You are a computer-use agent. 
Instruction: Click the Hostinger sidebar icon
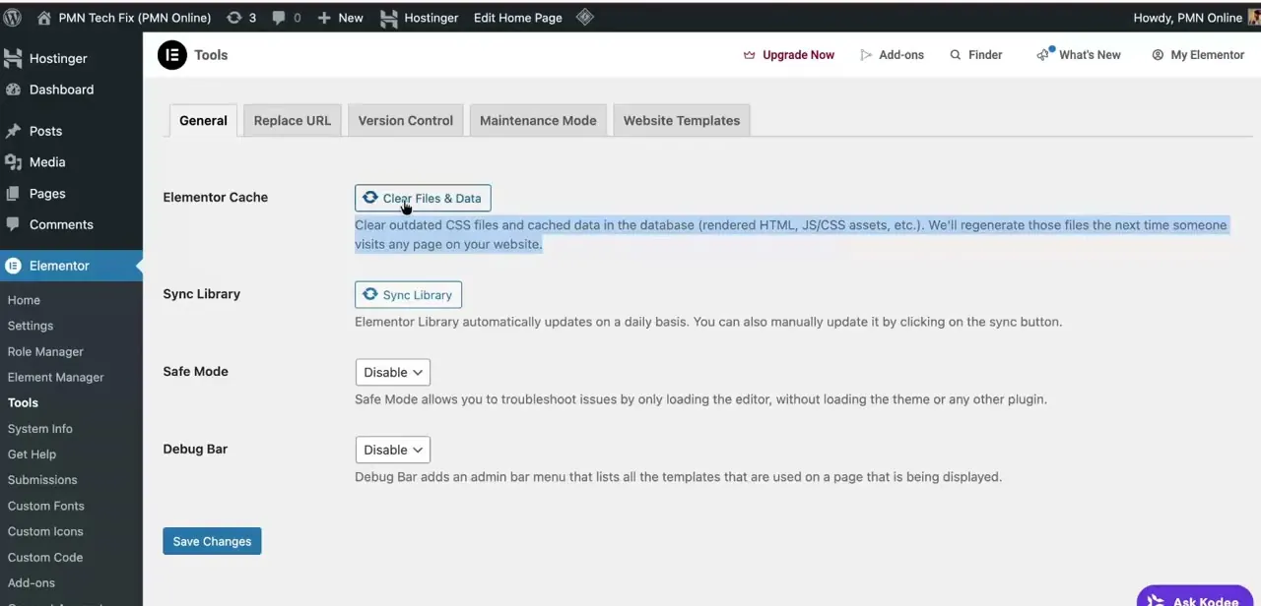[x=13, y=58]
